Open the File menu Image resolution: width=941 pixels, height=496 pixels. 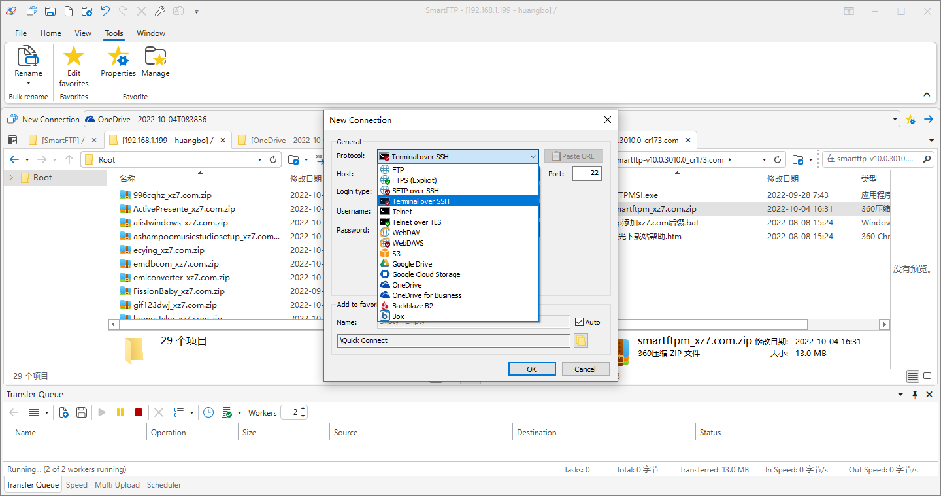pos(21,33)
